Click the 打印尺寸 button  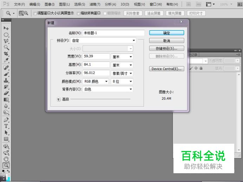pos(196,13)
